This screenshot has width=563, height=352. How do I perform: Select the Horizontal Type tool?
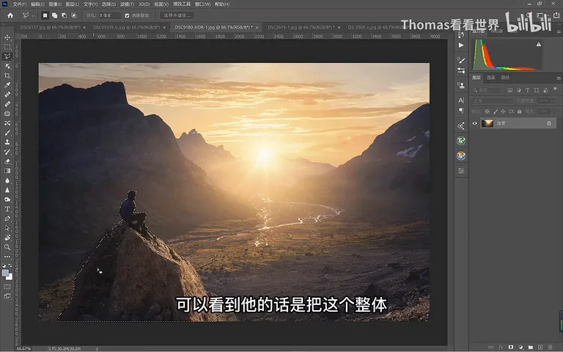coord(7,209)
